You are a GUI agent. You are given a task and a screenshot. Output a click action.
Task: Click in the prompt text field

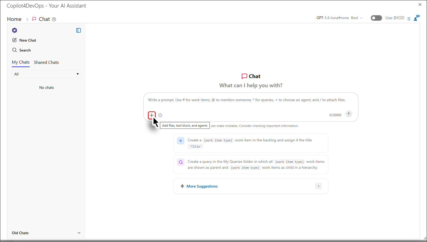click(251, 100)
